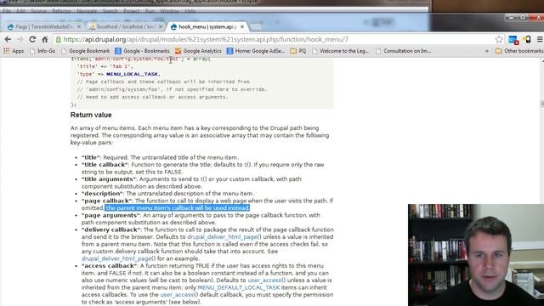The image size is (544, 306).
Task: Open the Chrome hamburger menu
Action: tap(540, 40)
